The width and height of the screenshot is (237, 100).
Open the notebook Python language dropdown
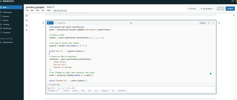pos(50,7)
